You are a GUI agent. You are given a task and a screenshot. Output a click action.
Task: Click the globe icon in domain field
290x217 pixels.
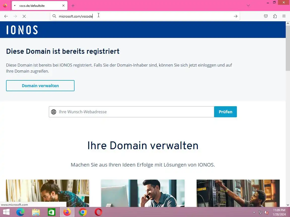pos(54,112)
